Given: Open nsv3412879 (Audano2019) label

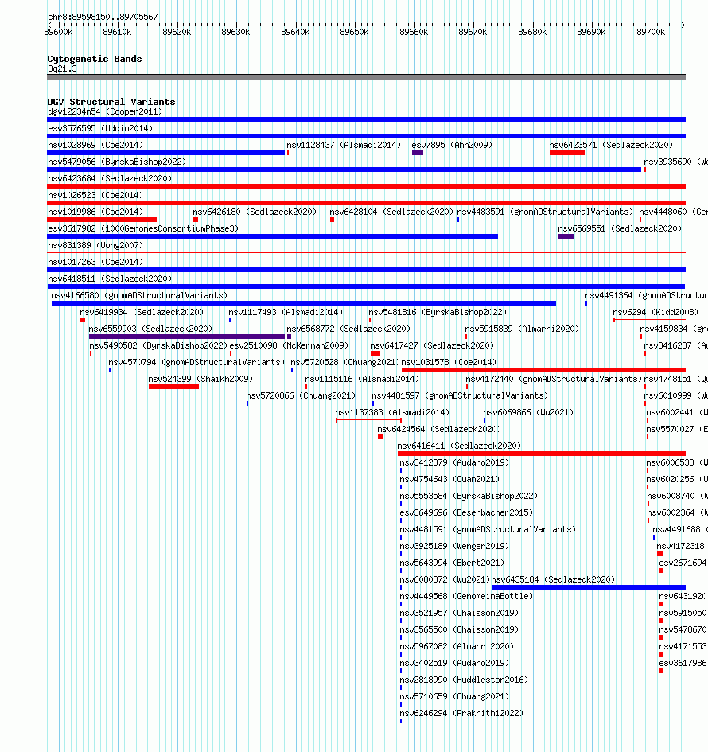Looking at the screenshot, I should click(454, 463).
